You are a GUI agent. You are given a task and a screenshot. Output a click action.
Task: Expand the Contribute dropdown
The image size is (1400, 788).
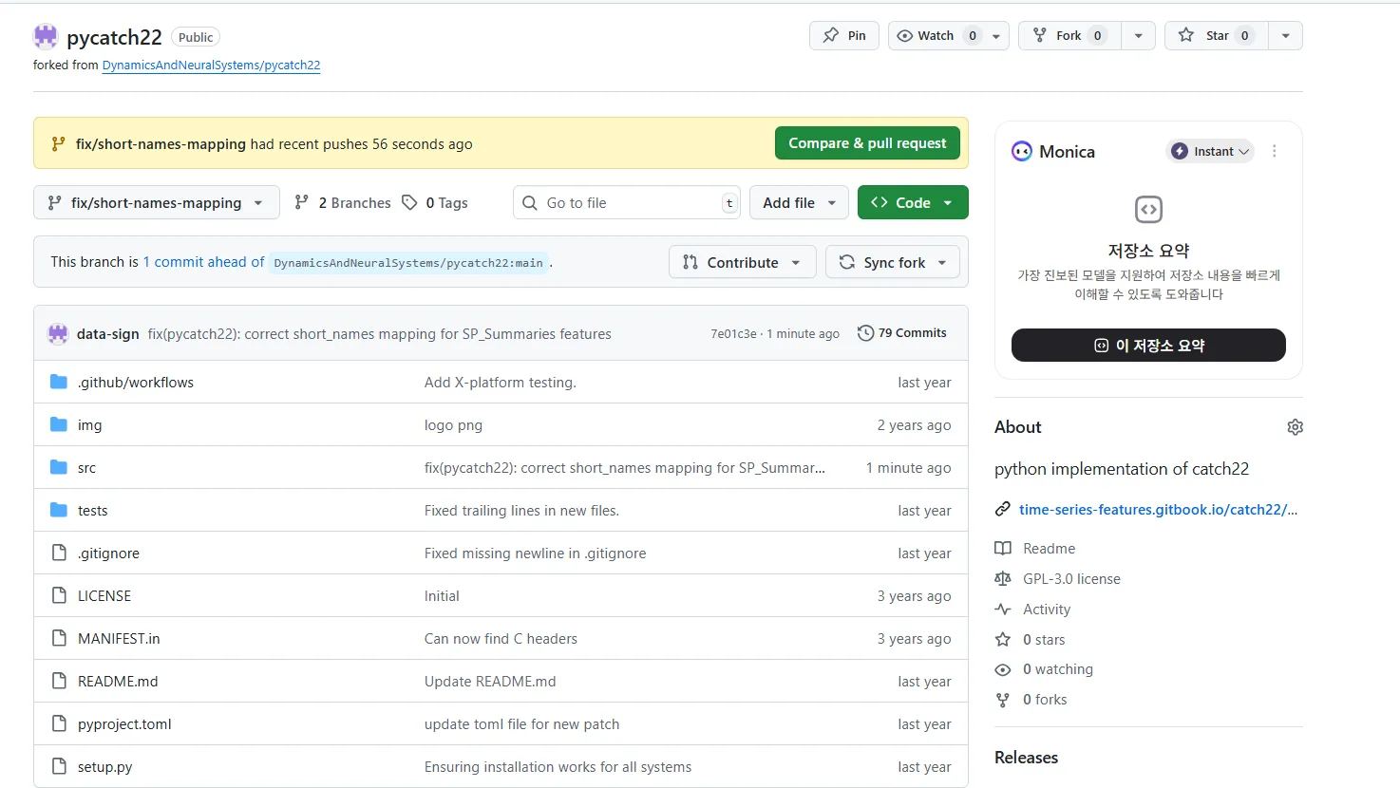[x=743, y=262]
